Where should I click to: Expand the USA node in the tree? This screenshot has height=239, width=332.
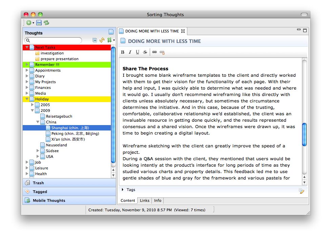point(38,156)
